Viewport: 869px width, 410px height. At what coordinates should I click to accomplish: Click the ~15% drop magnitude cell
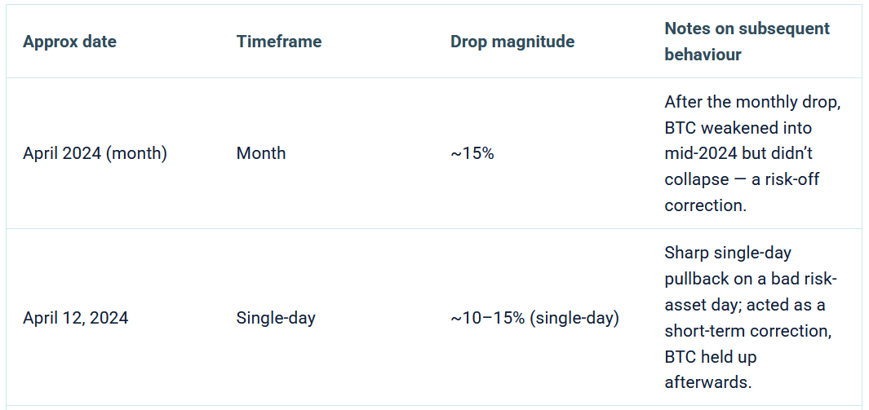pyautogui.click(x=472, y=153)
